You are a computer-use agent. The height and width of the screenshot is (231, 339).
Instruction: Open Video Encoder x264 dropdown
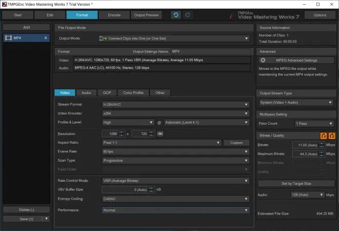pos(176,113)
